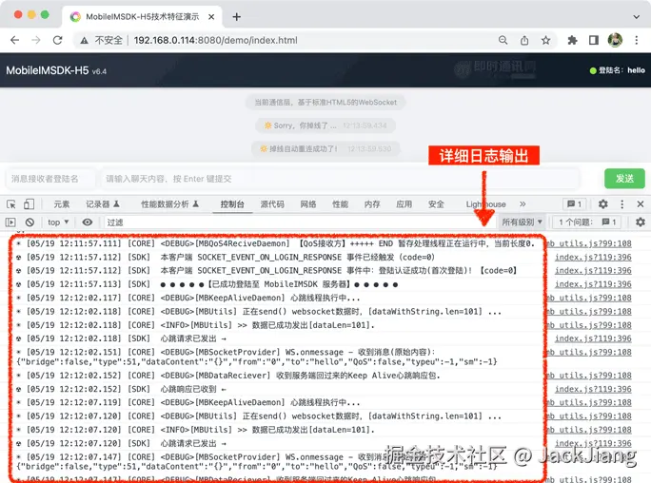Click the 登陆名: hello status label
The image size is (651, 483).
[618, 70]
